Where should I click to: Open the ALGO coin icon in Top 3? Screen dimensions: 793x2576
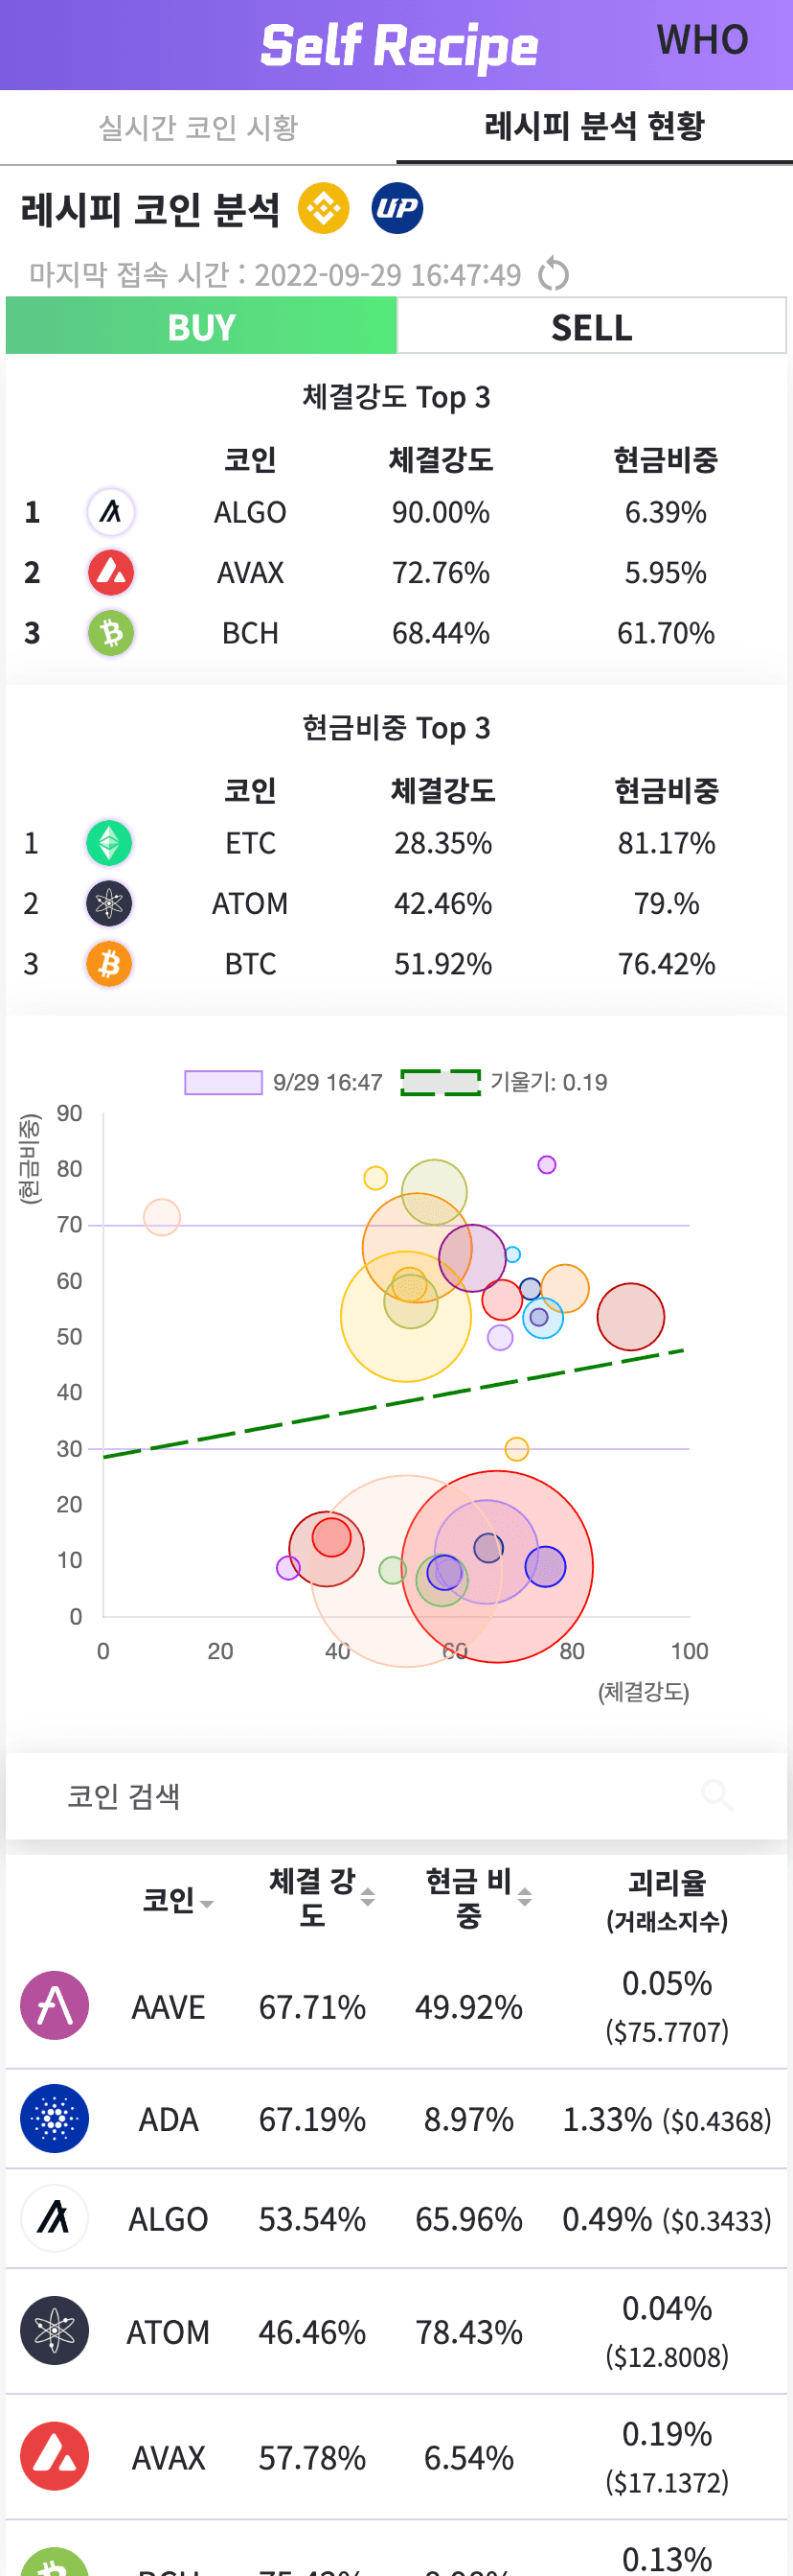(x=111, y=512)
